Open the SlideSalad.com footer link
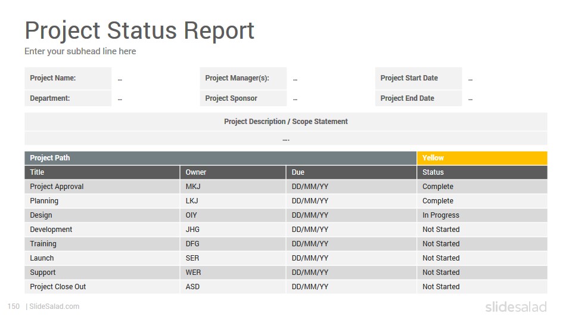Viewport: 572px width, 322px height. [54, 306]
